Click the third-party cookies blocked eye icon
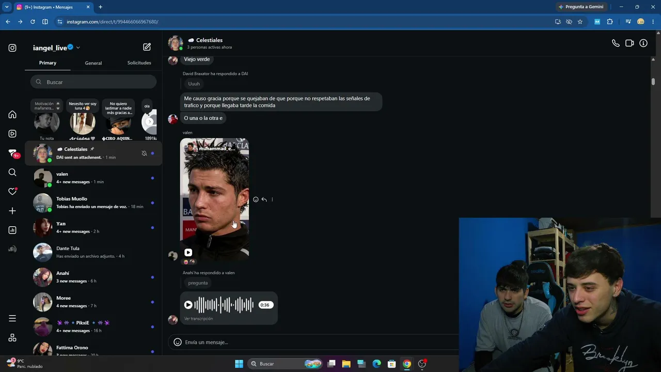This screenshot has height=372, width=661. pos(569,22)
